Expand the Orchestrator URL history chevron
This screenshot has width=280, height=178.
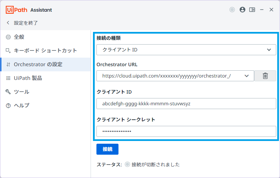coord(247,76)
